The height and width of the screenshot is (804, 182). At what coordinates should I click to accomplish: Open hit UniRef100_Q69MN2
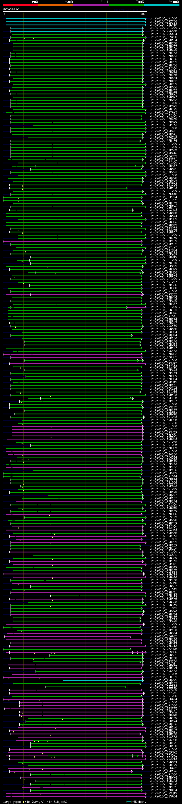pos(163,753)
